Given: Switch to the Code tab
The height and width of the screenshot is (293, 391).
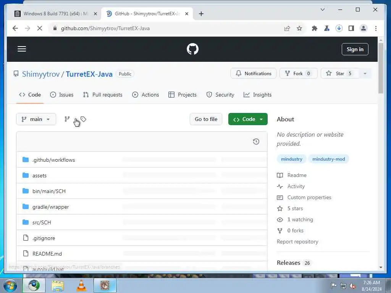Looking at the screenshot, I should (30, 95).
